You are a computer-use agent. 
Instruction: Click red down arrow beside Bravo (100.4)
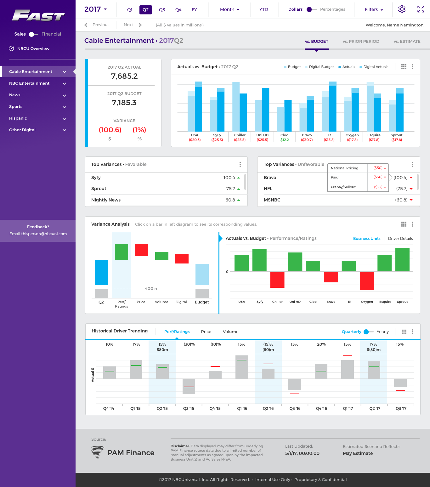[411, 178]
